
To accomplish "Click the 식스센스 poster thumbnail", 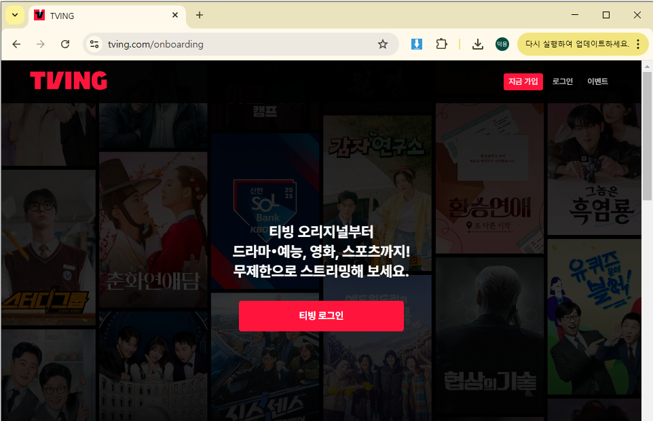I will [x=265, y=357].
